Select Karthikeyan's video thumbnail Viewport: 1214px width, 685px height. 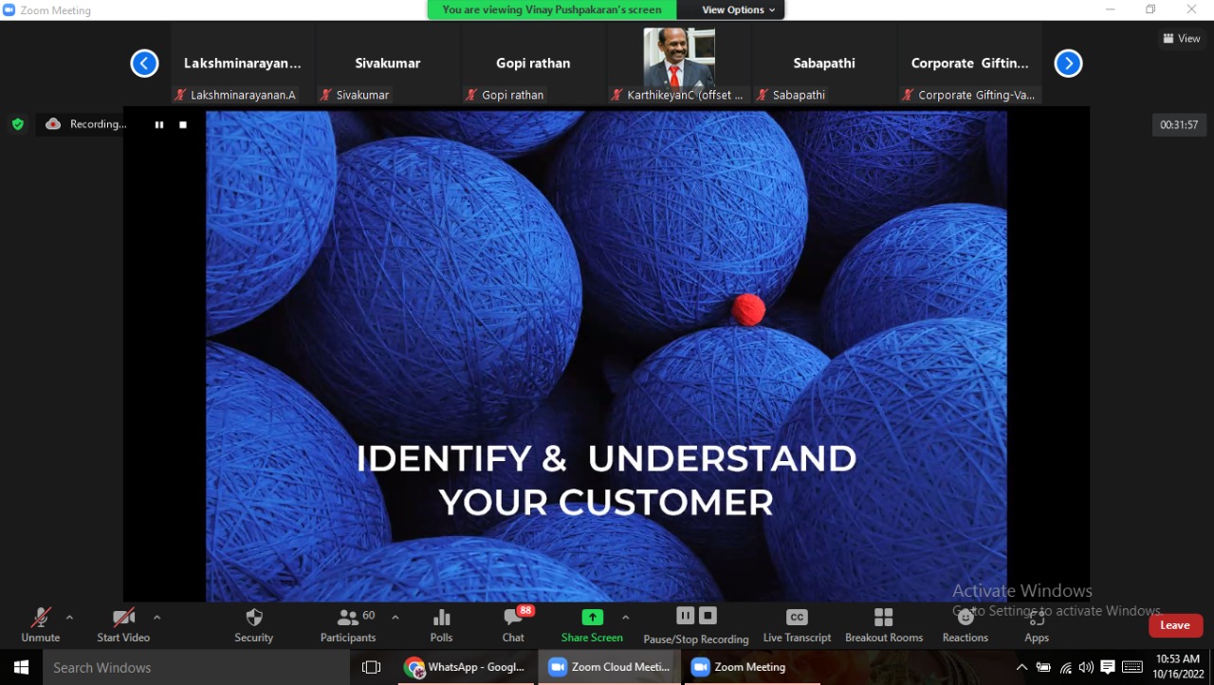[679, 59]
